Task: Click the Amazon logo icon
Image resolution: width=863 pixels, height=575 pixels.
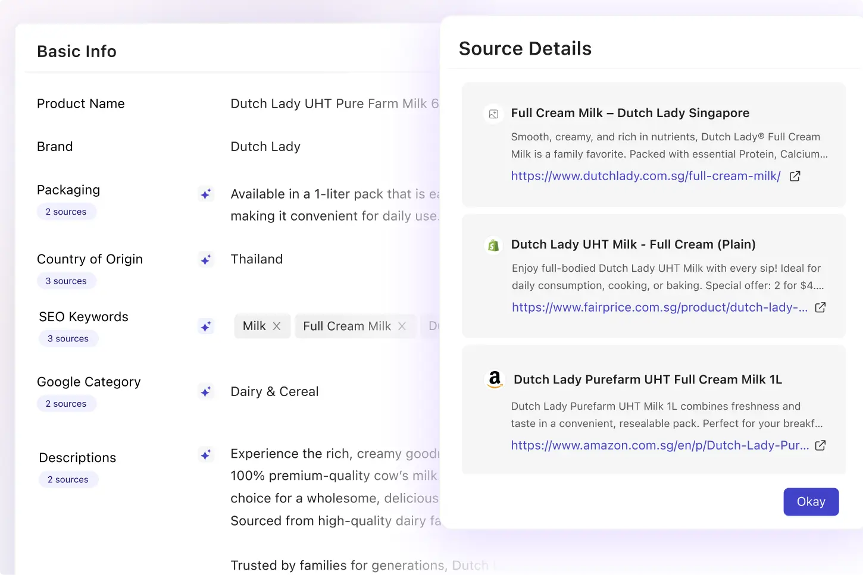Action: click(x=495, y=379)
